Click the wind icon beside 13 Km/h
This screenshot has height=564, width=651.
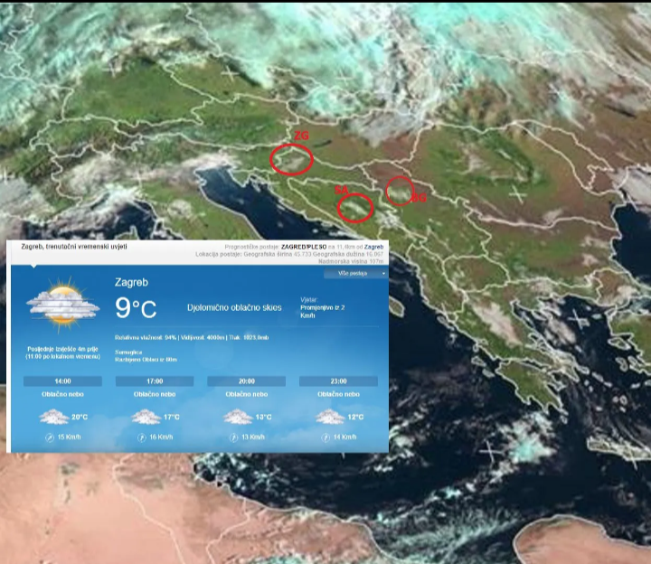pos(233,437)
